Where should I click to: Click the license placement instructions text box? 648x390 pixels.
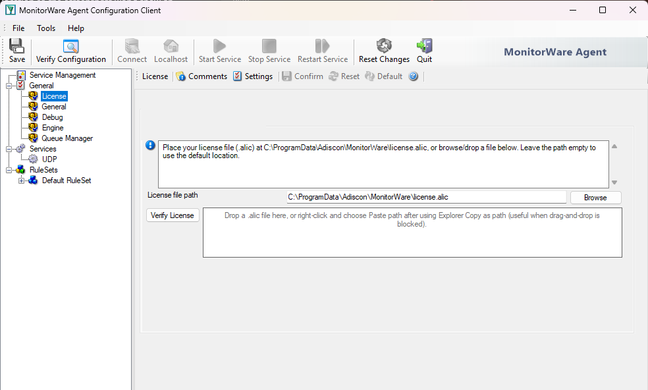(x=383, y=164)
